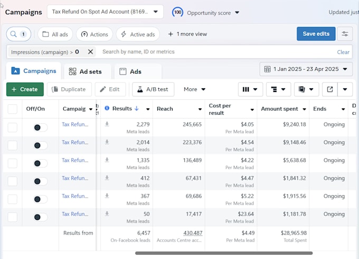
Task: Switch to the Ad sets tab
Action: [88, 71]
